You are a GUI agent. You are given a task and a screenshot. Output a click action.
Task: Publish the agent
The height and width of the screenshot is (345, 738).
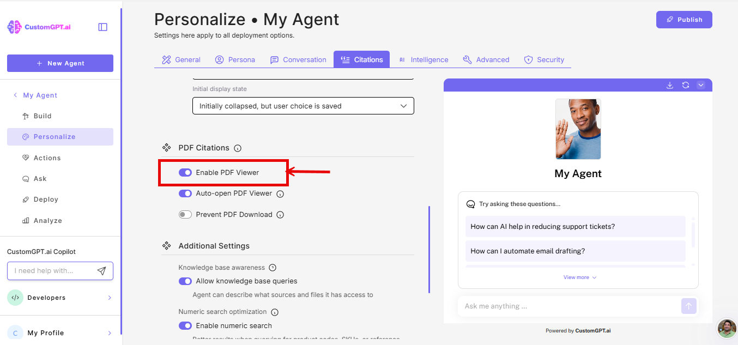pos(684,19)
